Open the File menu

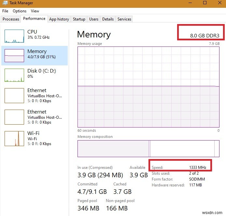(5, 11)
